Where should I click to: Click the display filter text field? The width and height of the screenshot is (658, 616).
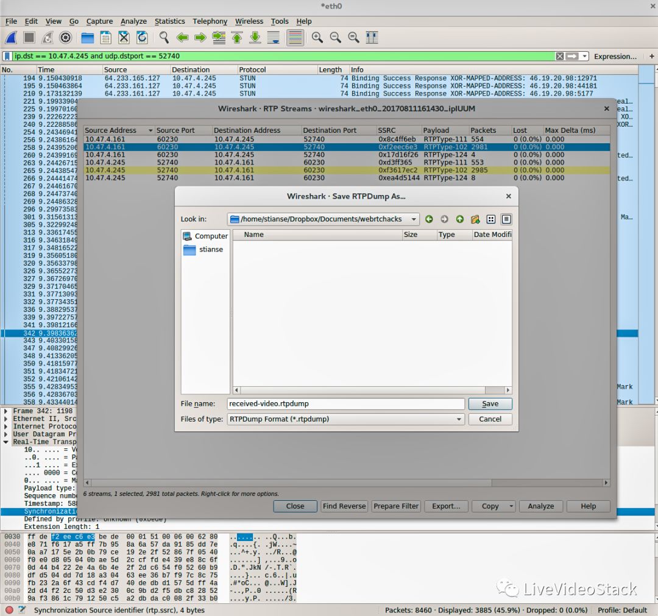tap(283, 56)
